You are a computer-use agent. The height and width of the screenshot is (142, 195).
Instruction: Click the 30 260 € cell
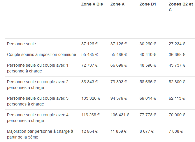(148, 44)
